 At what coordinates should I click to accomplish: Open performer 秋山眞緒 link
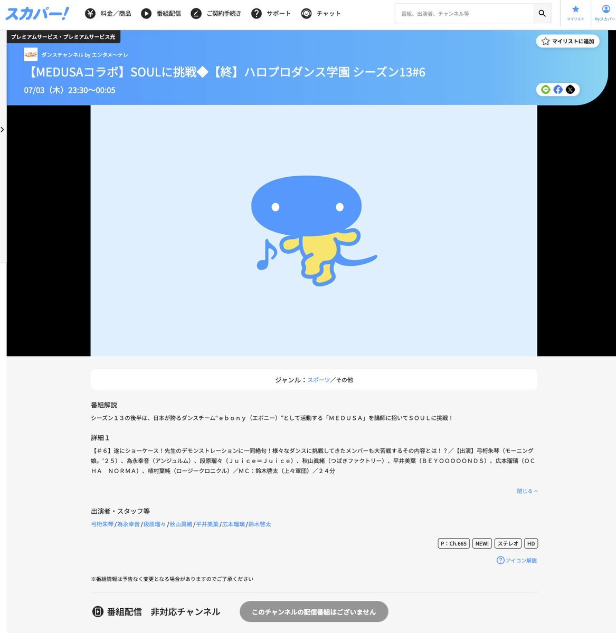click(x=181, y=524)
